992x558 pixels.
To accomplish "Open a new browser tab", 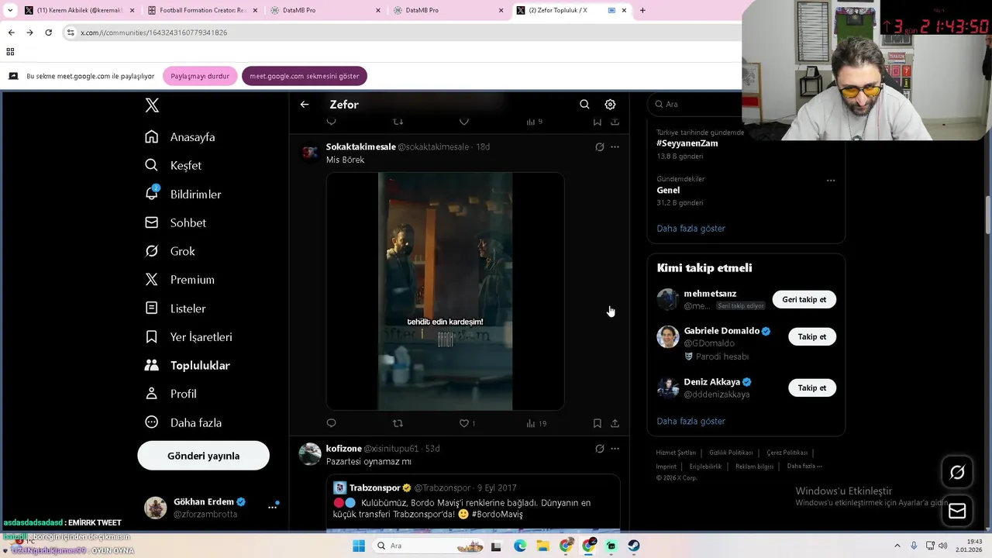I will pos(642,10).
